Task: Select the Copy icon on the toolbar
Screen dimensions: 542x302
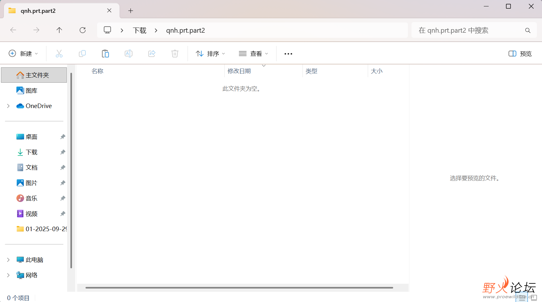Action: pyautogui.click(x=82, y=54)
